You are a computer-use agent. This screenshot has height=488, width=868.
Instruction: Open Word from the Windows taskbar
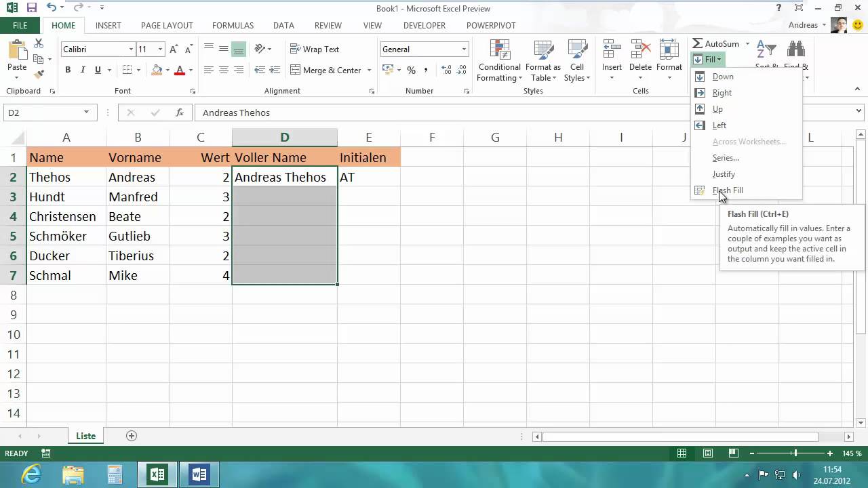point(199,474)
